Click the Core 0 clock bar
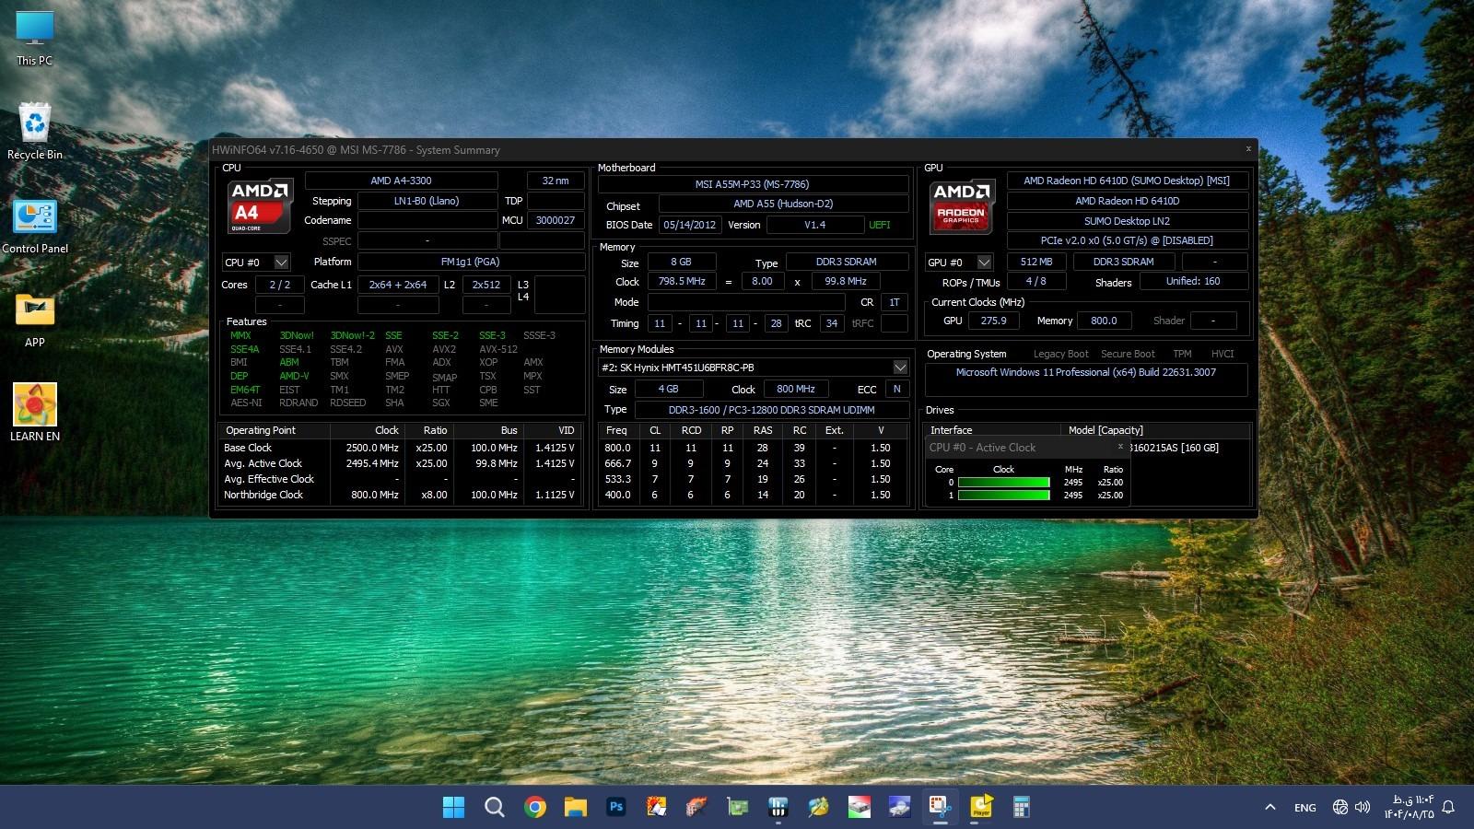The image size is (1474, 829). tap(1003, 482)
